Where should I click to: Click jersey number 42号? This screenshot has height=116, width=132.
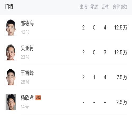tap(25, 32)
